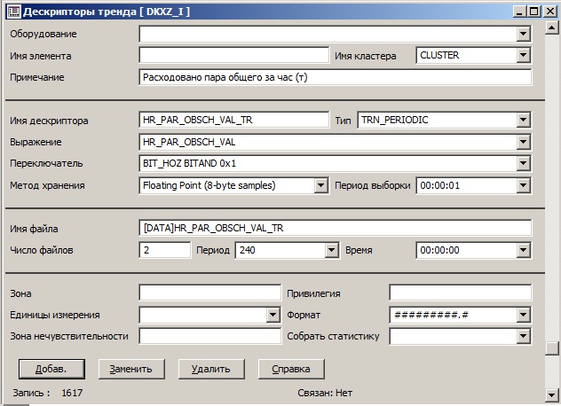Click the BIT_HOZ BITAND 0x1 value
The image size is (561, 406).
(189, 163)
